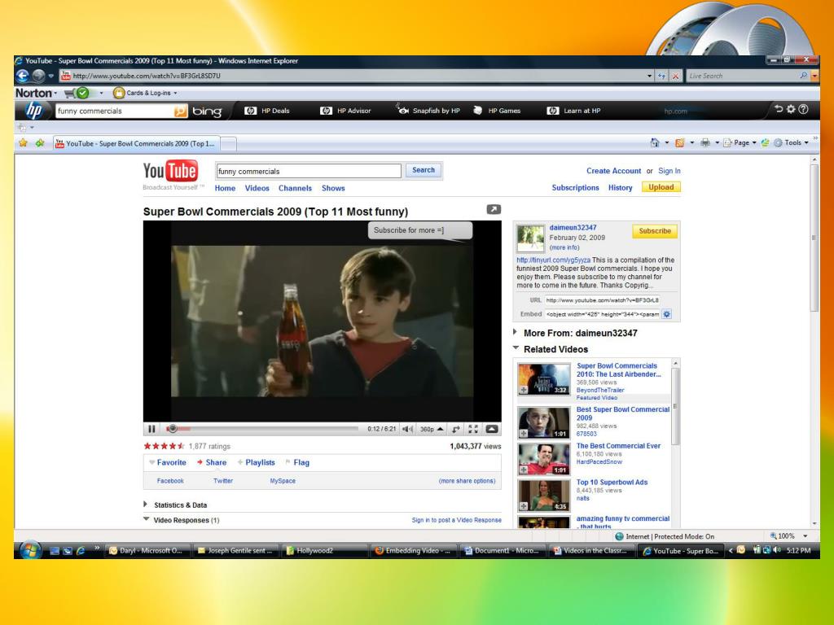Click the YouTube search field 'funny commercials'

pyautogui.click(x=309, y=171)
